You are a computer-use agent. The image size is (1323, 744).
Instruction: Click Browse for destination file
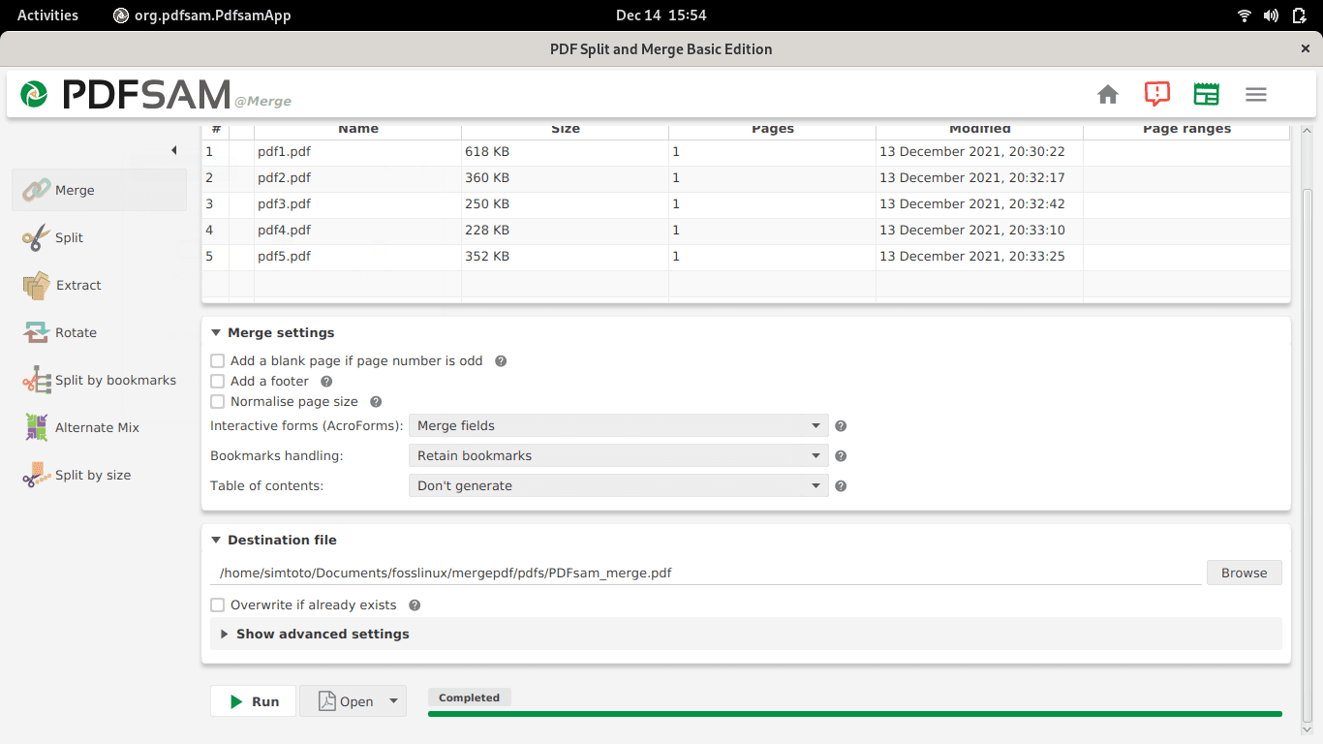coord(1244,573)
